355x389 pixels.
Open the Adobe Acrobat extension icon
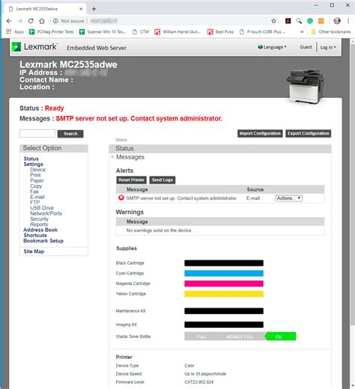click(x=288, y=21)
